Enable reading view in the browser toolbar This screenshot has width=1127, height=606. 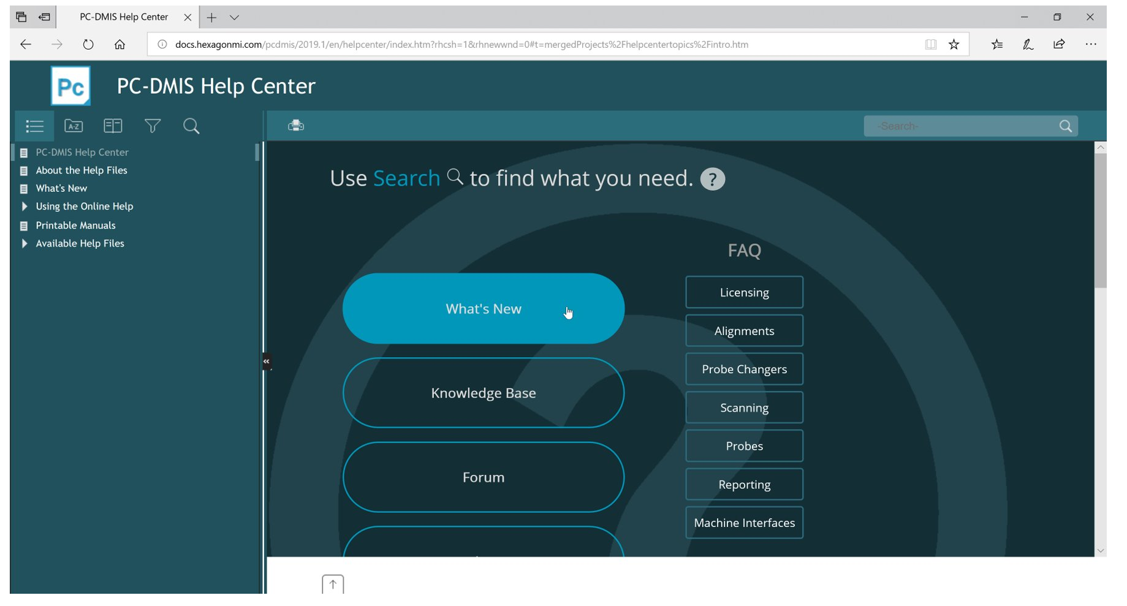coord(930,44)
